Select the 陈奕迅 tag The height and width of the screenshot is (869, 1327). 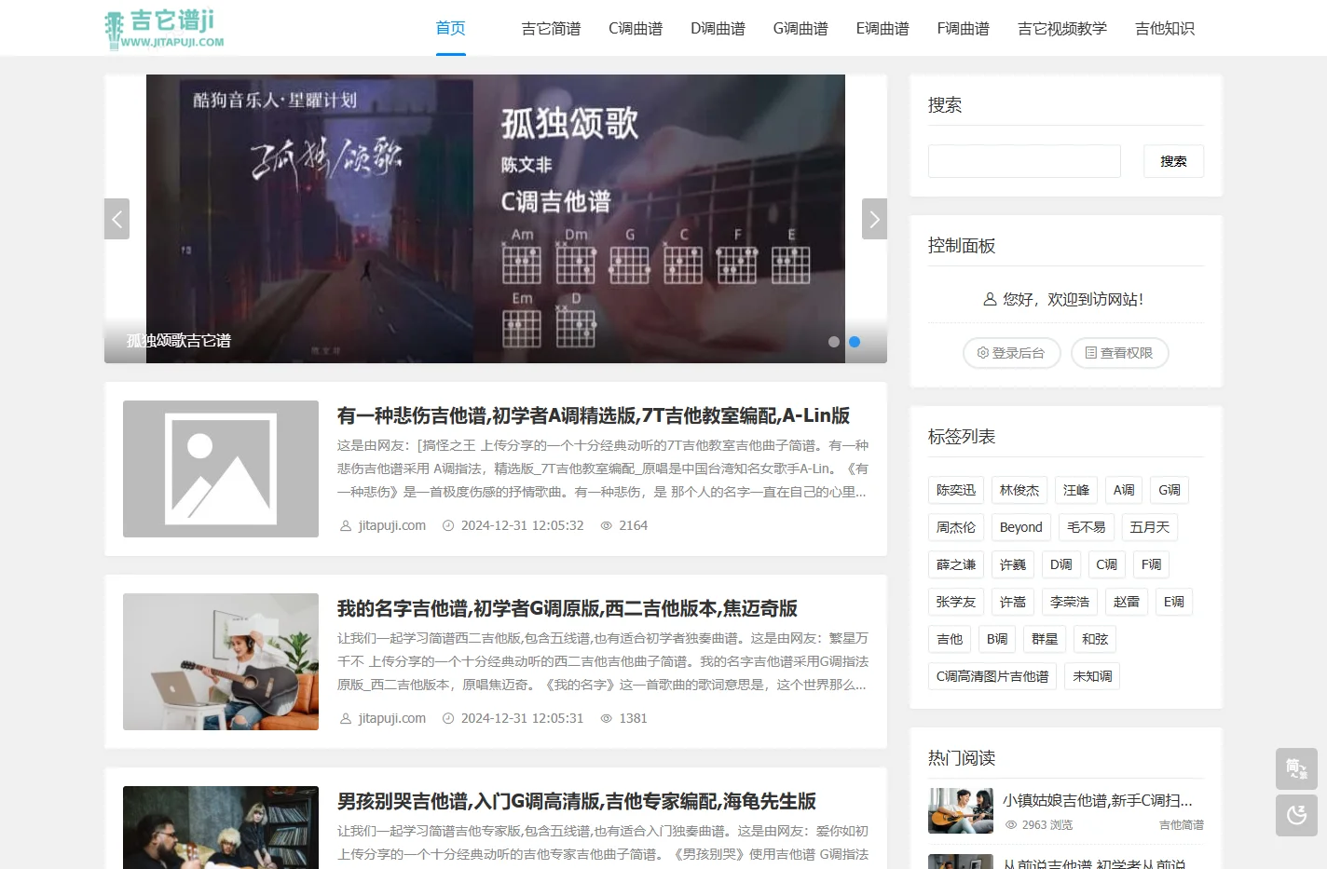coord(956,490)
